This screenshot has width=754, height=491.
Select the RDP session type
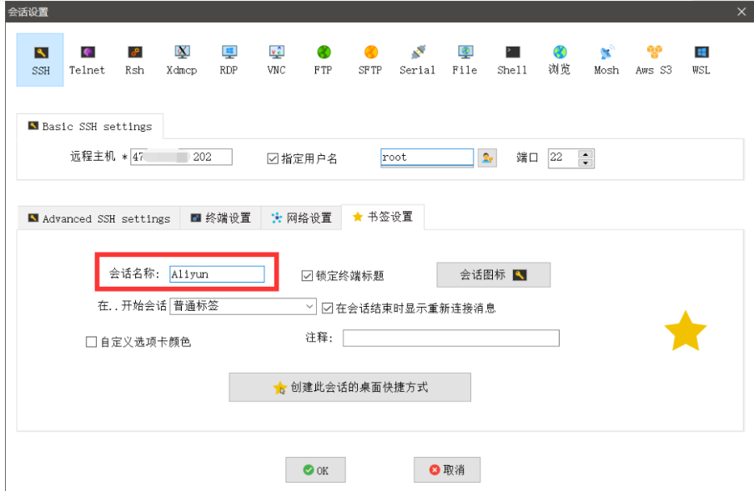tap(229, 60)
